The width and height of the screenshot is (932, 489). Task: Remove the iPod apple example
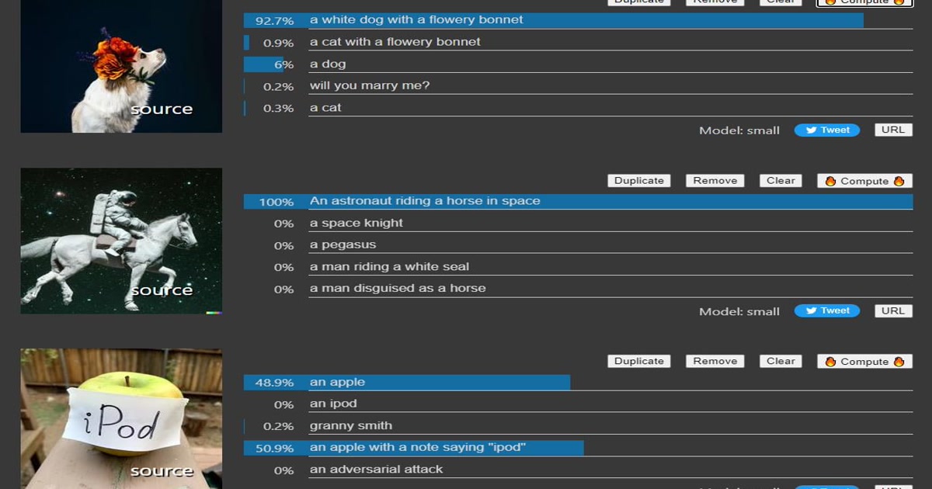715,362
